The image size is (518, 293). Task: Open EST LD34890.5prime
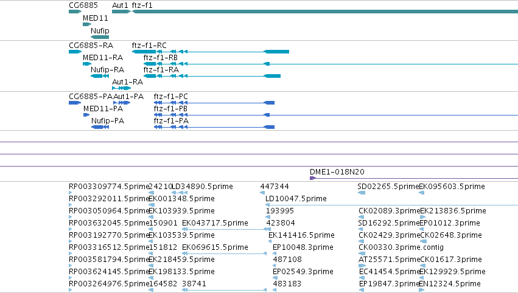point(203,187)
